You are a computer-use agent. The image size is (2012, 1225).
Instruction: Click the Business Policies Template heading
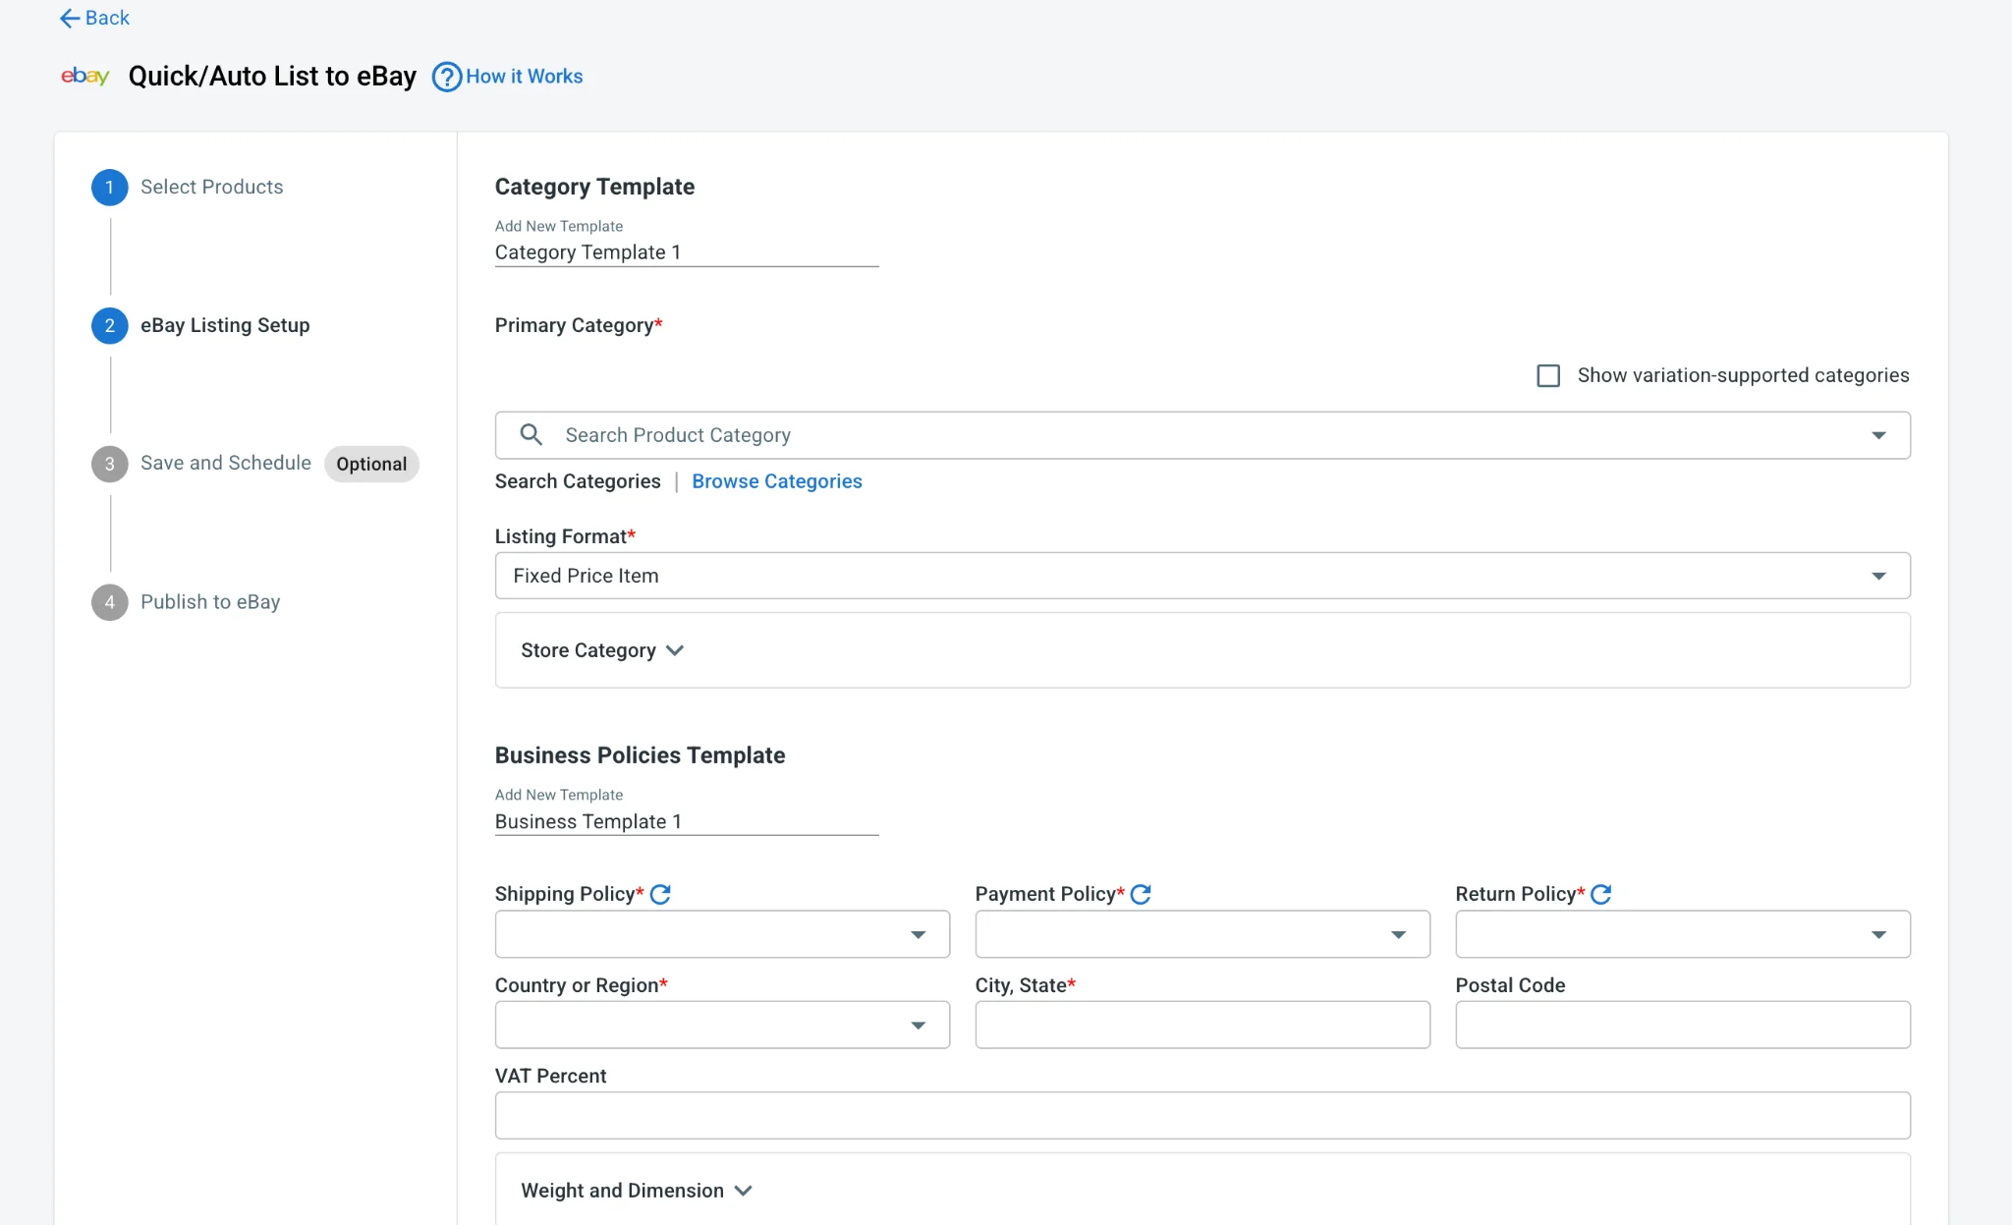[640, 755]
